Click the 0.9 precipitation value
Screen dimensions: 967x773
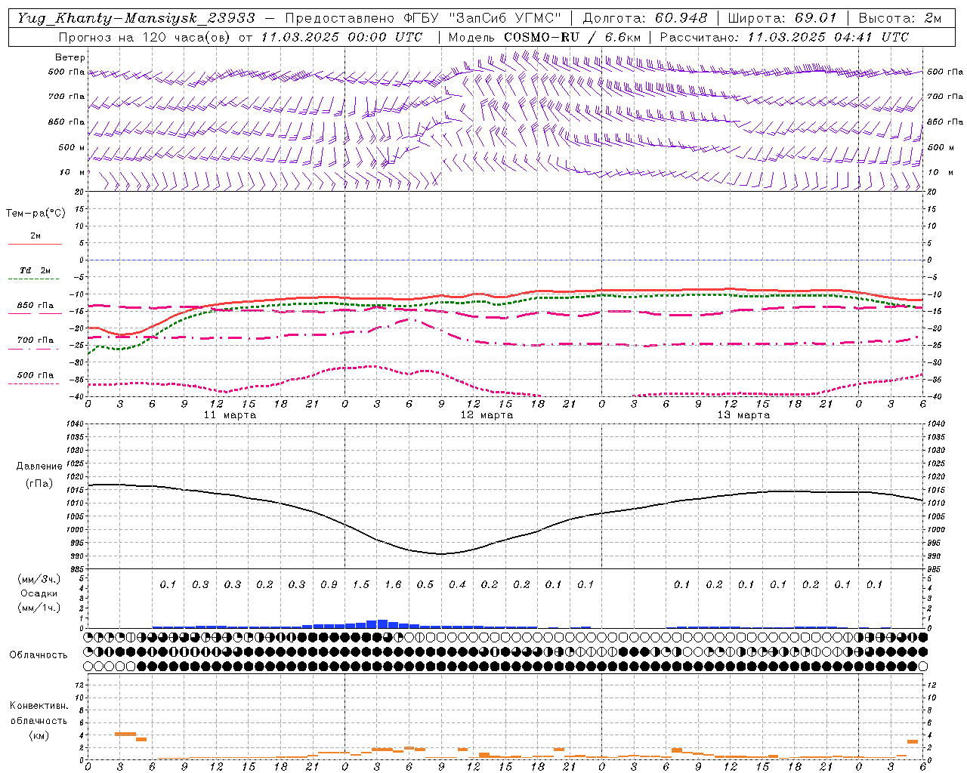click(329, 584)
